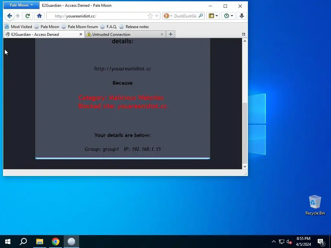331x248 pixels.
Task: Click the IP: 192.168.1.15 text
Action: click(x=142, y=149)
